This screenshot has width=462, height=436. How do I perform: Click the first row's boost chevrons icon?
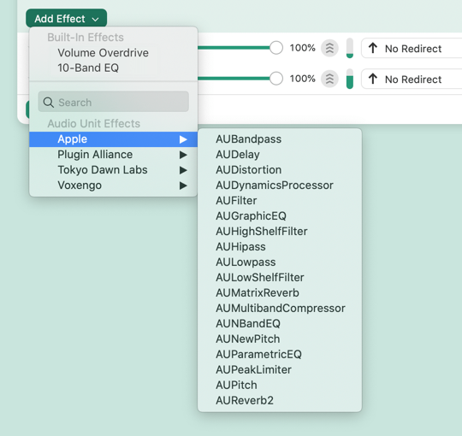[x=329, y=48]
